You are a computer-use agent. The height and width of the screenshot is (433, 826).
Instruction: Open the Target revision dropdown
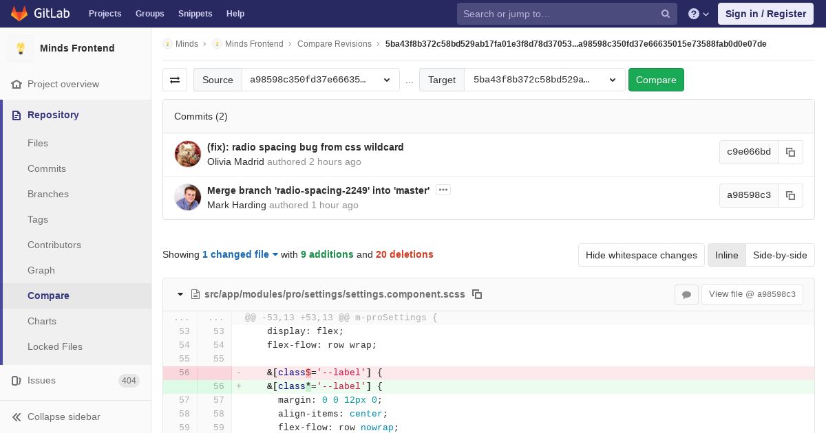[x=544, y=80]
